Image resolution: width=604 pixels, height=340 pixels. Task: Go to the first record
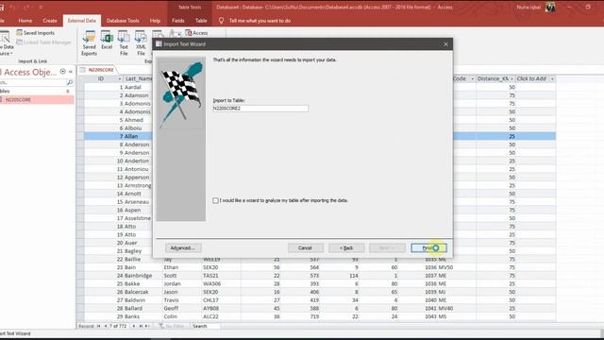click(x=98, y=326)
